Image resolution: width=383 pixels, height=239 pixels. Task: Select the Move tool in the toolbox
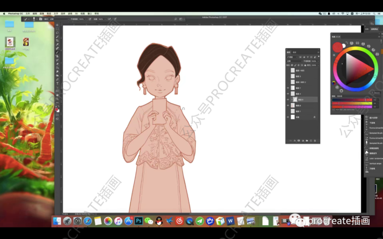tap(57, 25)
